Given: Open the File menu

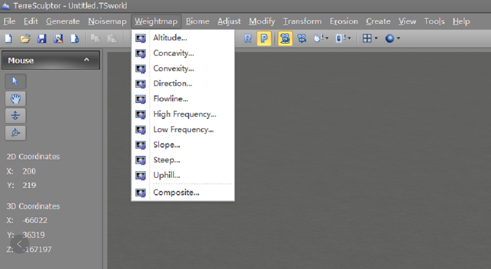Looking at the screenshot, I should (x=10, y=21).
